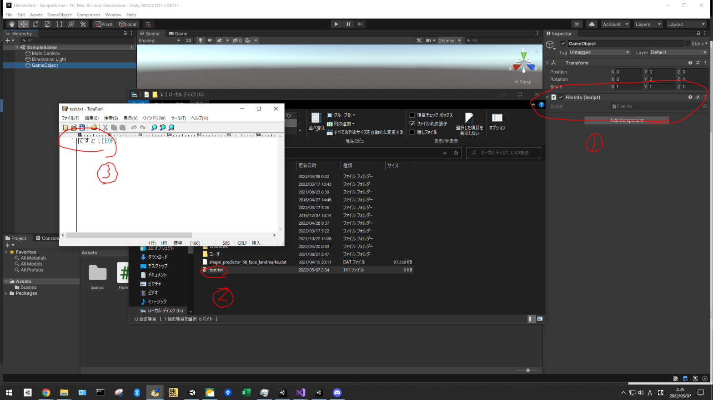Open Transform component help icon
The height and width of the screenshot is (400, 713).
click(x=690, y=63)
